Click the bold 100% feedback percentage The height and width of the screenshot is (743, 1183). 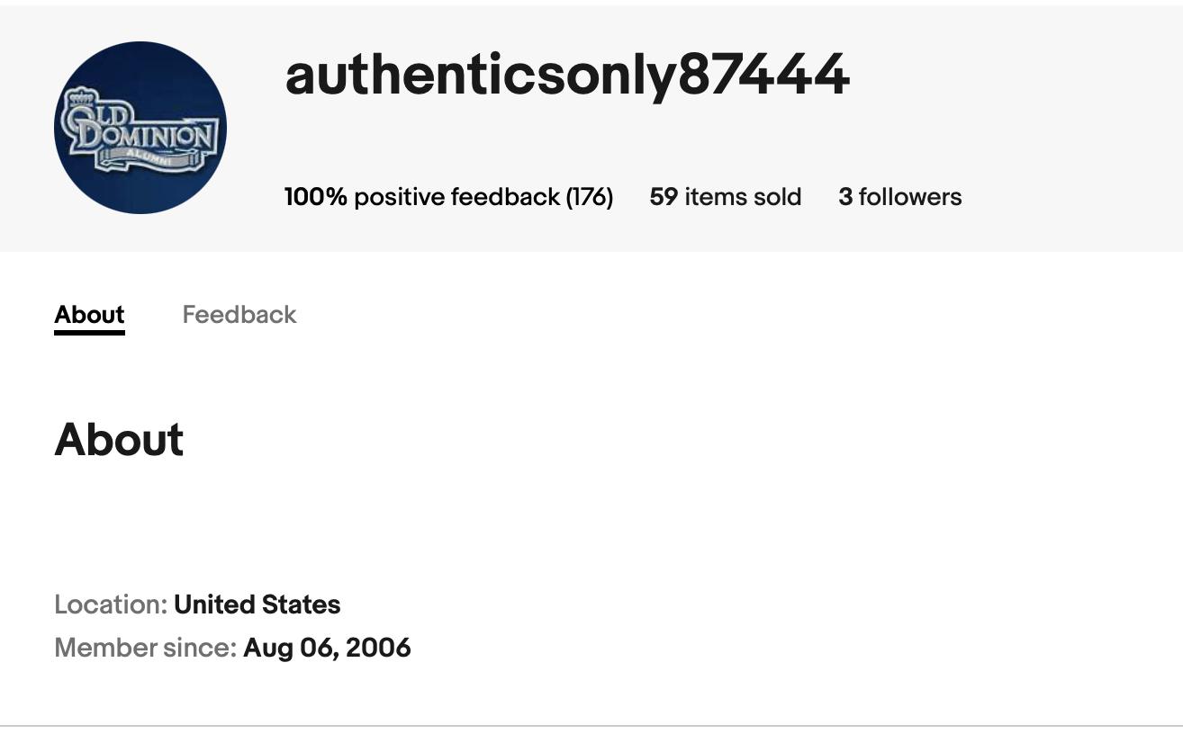[316, 197]
